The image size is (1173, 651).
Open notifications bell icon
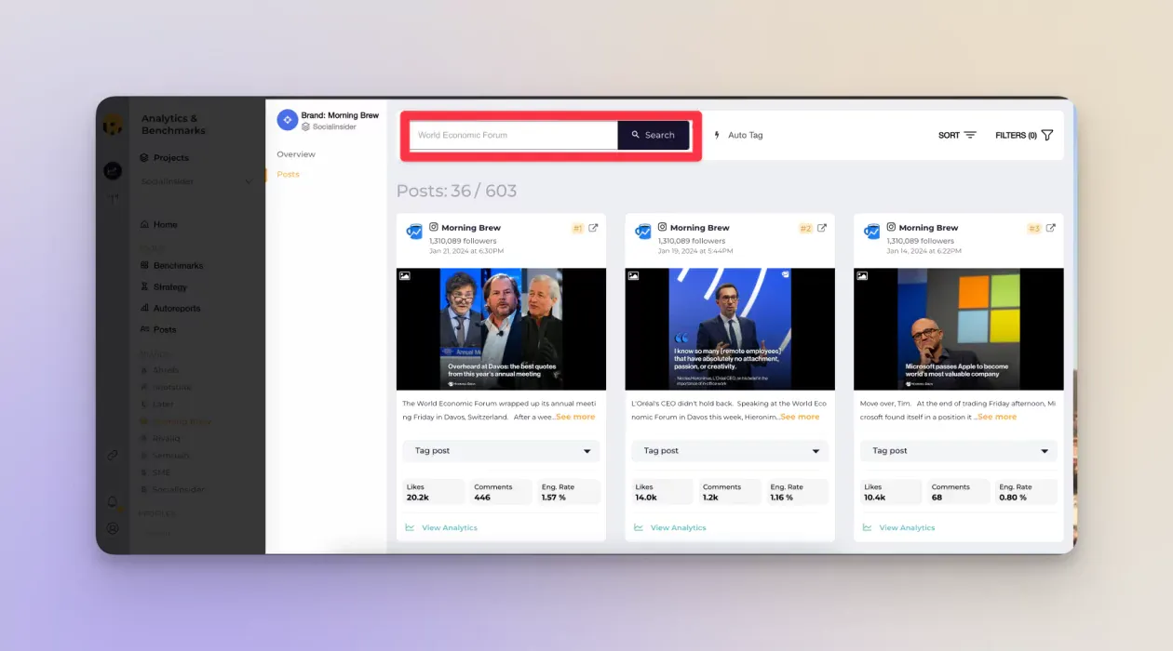tap(113, 502)
